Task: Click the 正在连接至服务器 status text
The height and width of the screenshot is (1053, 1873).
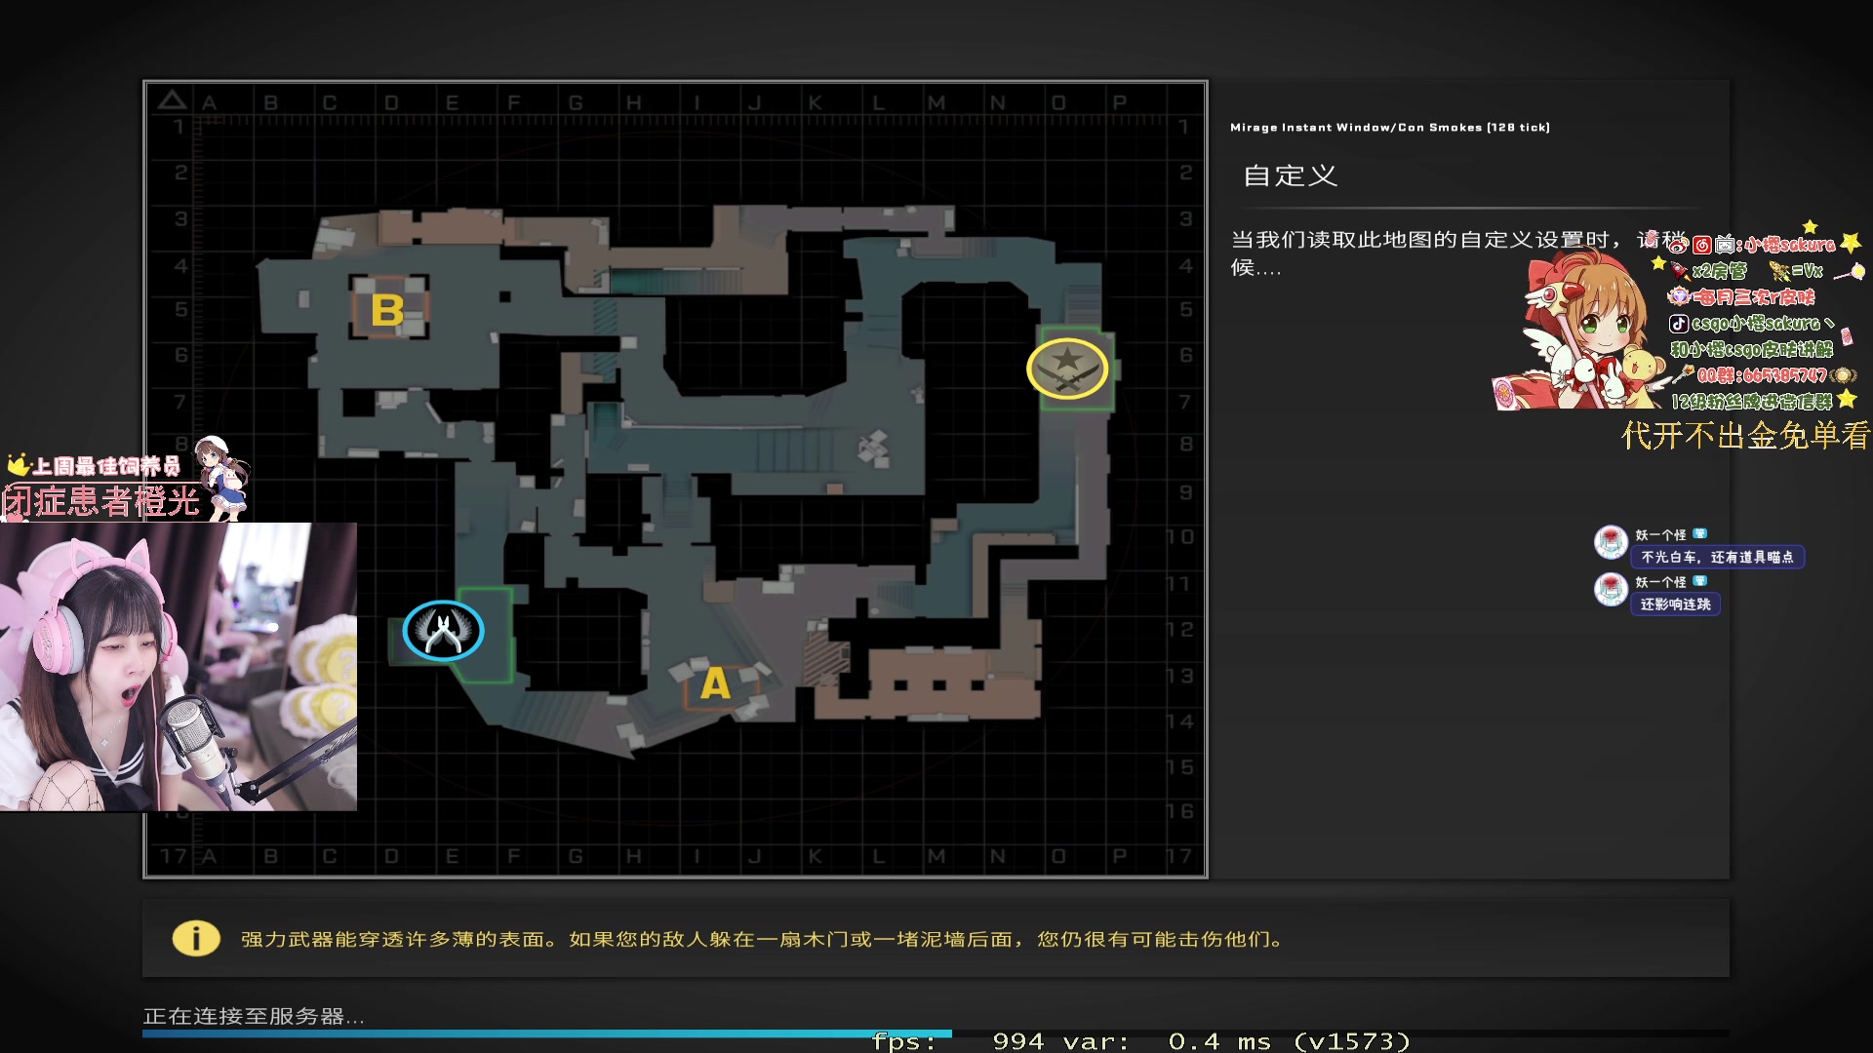Action: (254, 1016)
